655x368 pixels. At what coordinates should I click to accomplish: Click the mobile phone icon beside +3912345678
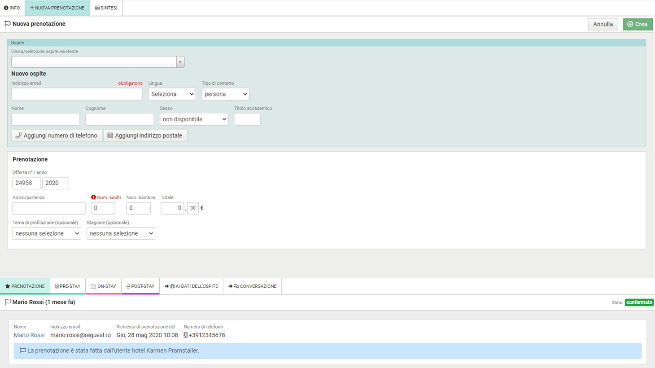point(186,335)
